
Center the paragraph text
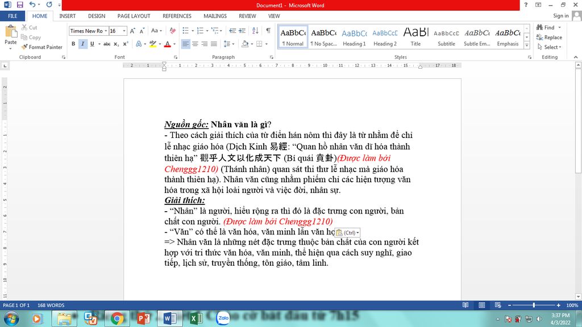pos(195,44)
